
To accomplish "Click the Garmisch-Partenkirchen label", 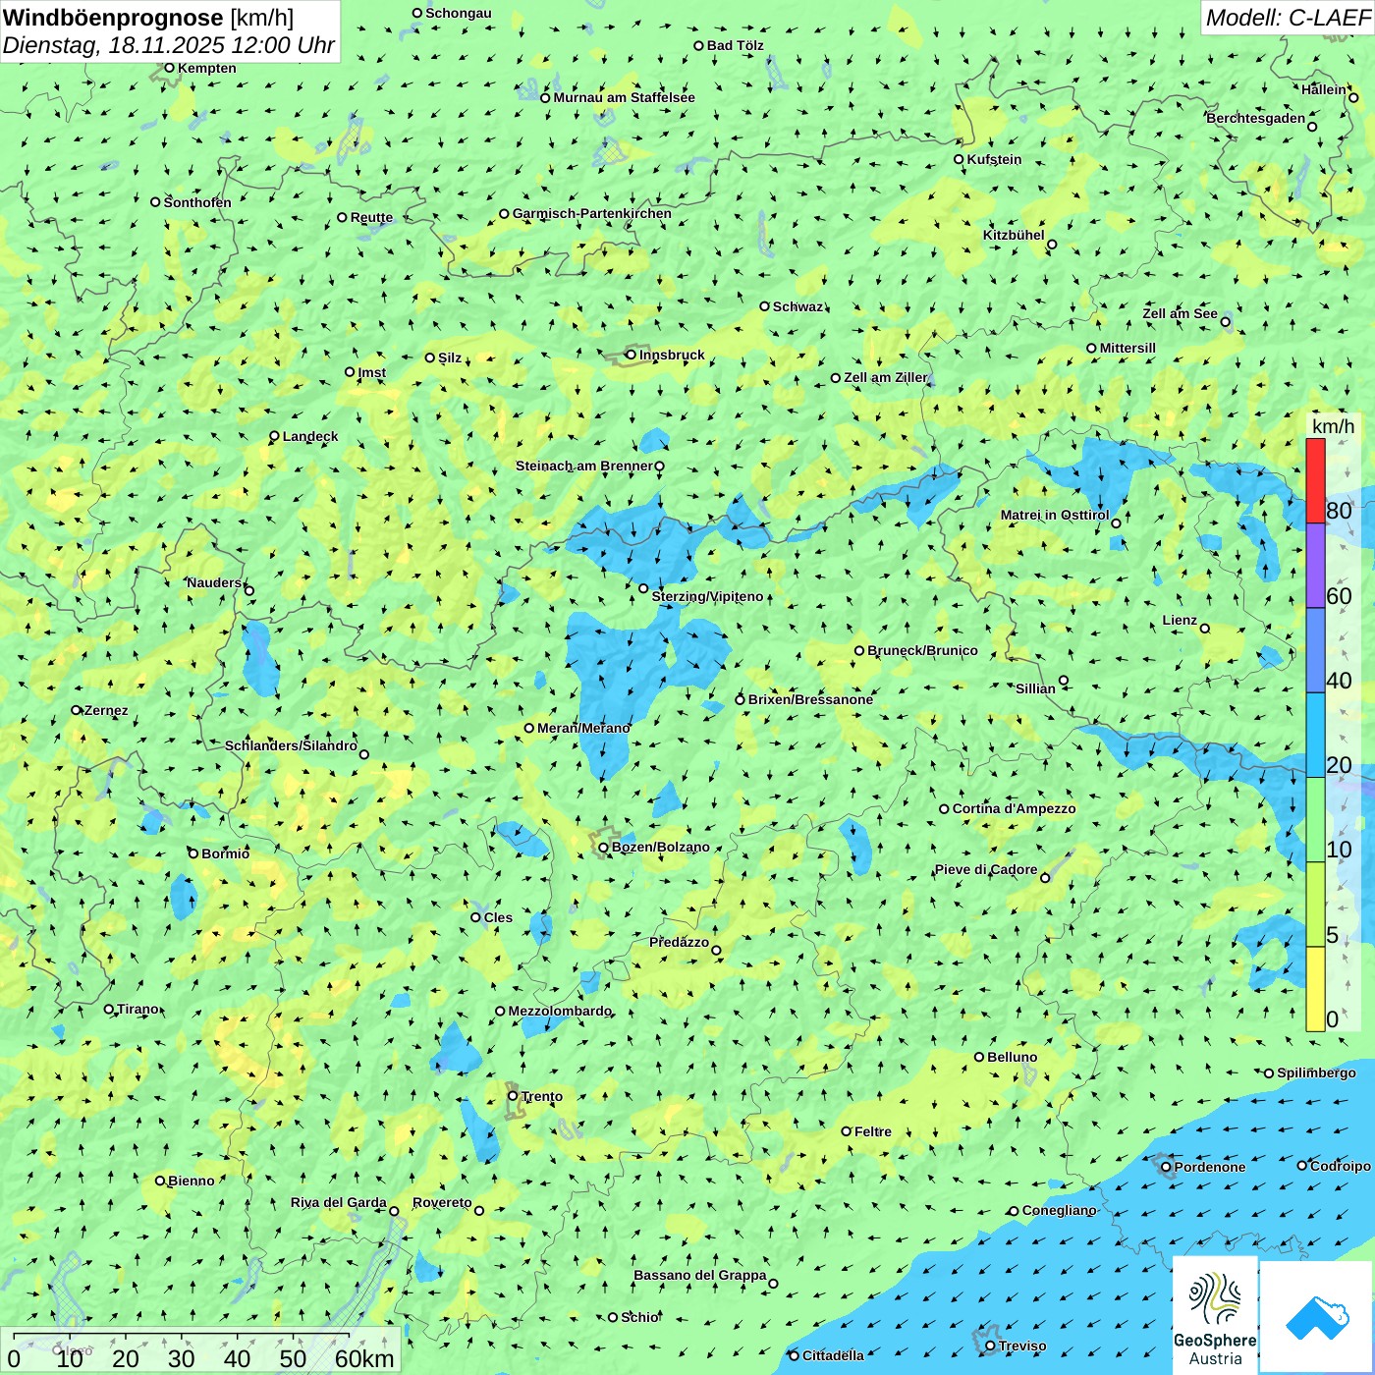I will [x=592, y=213].
